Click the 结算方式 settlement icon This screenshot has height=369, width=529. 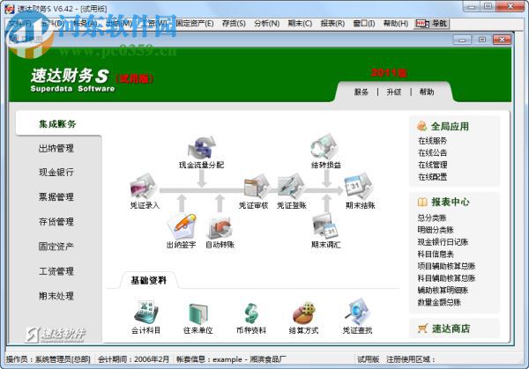pyautogui.click(x=303, y=313)
